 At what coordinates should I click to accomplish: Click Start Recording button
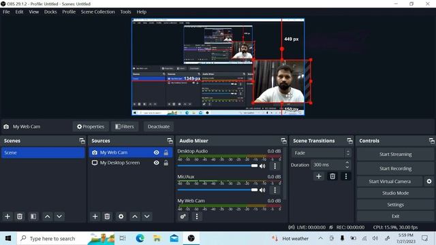point(395,168)
